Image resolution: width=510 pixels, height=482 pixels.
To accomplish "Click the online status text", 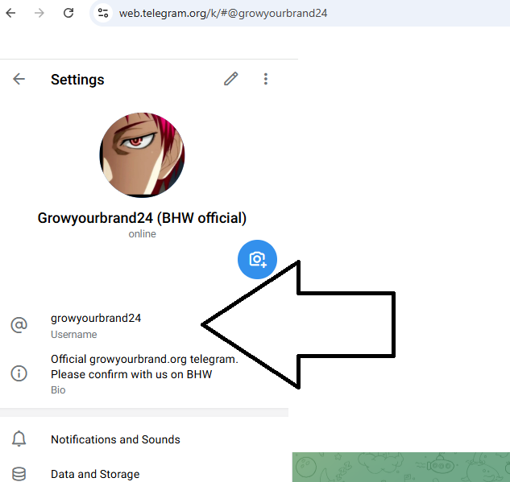I will click(142, 234).
